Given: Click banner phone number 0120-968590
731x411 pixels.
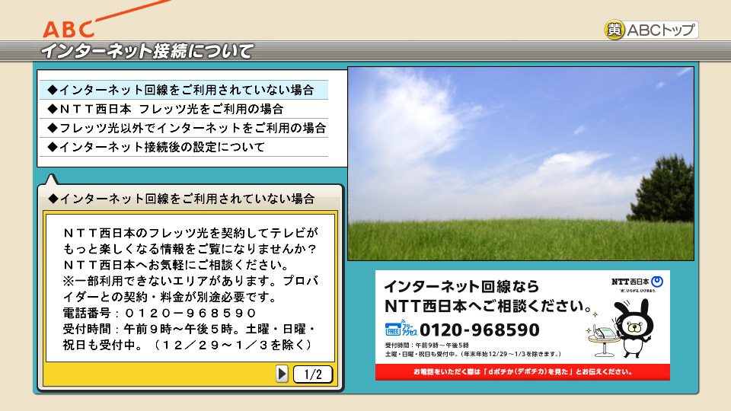Looking at the screenshot, I should pyautogui.click(x=479, y=330).
